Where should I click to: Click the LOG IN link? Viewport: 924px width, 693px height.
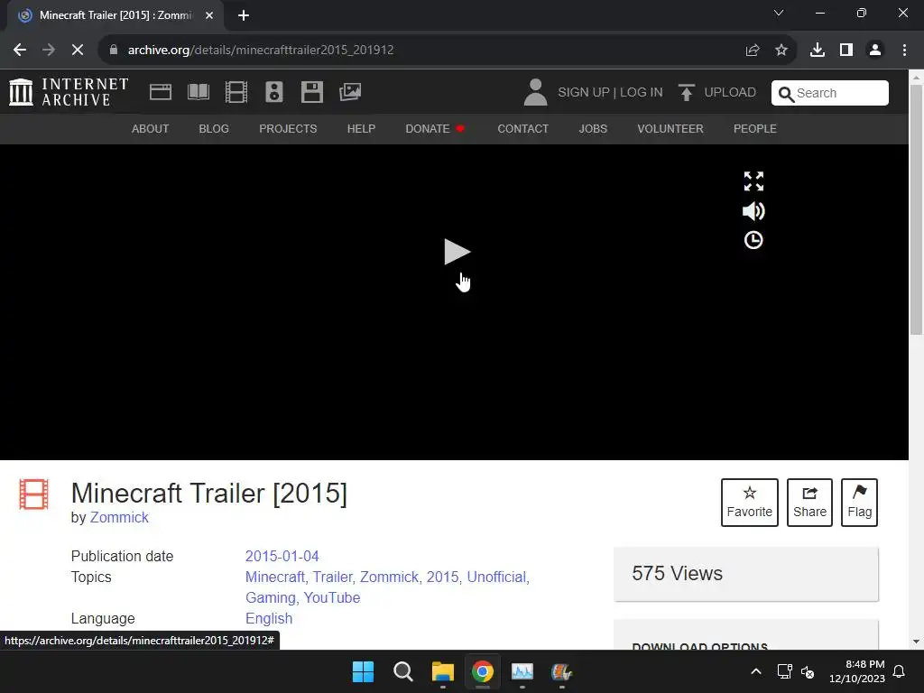(x=642, y=93)
